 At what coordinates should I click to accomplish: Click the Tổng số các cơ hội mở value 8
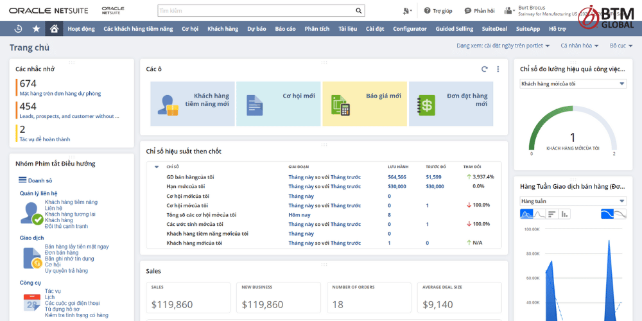click(389, 215)
